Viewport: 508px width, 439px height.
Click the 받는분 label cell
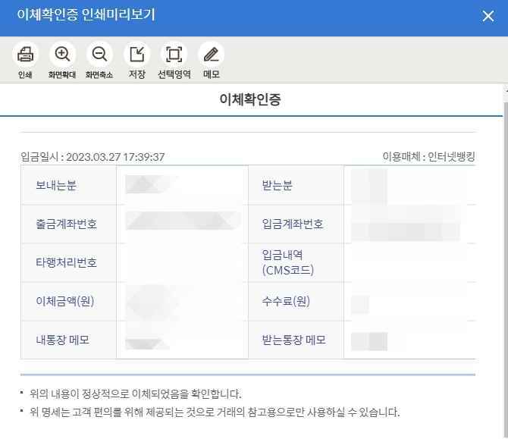pyautogui.click(x=296, y=185)
